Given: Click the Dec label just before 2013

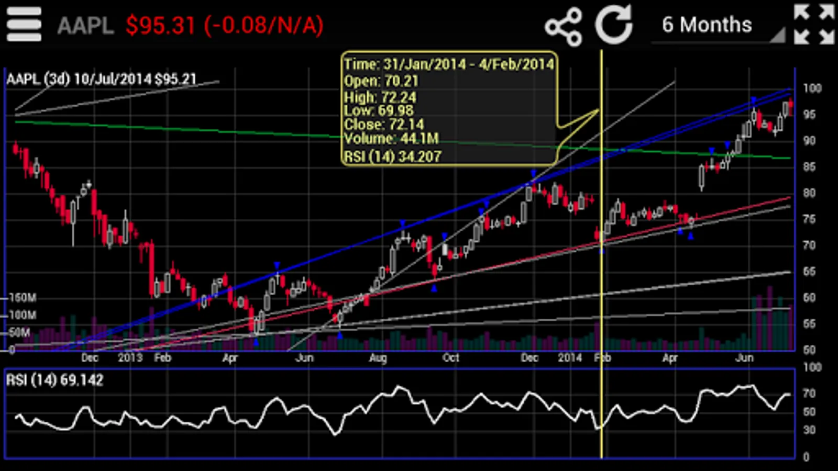Looking at the screenshot, I should pyautogui.click(x=90, y=357).
